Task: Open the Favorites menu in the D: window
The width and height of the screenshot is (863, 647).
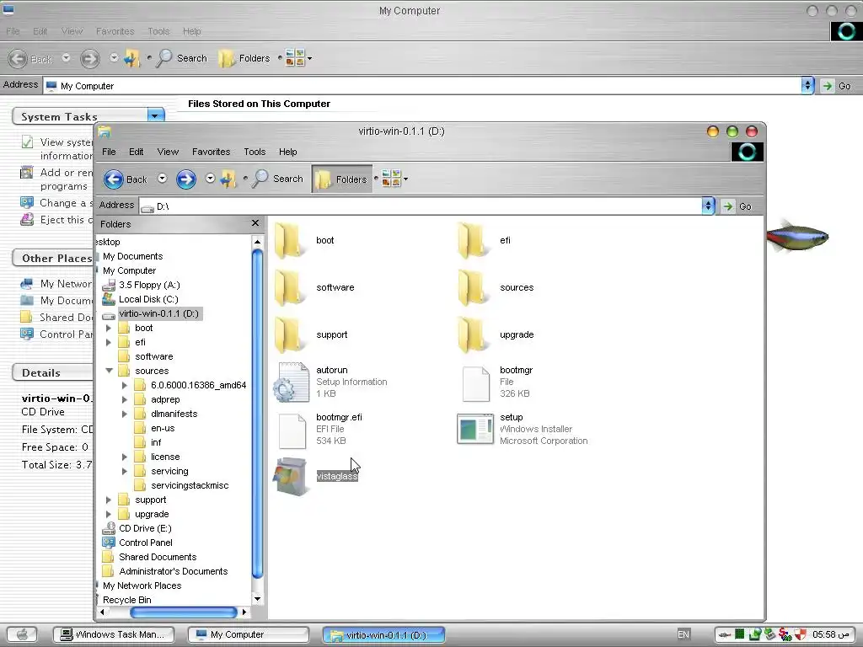Action: 211,152
